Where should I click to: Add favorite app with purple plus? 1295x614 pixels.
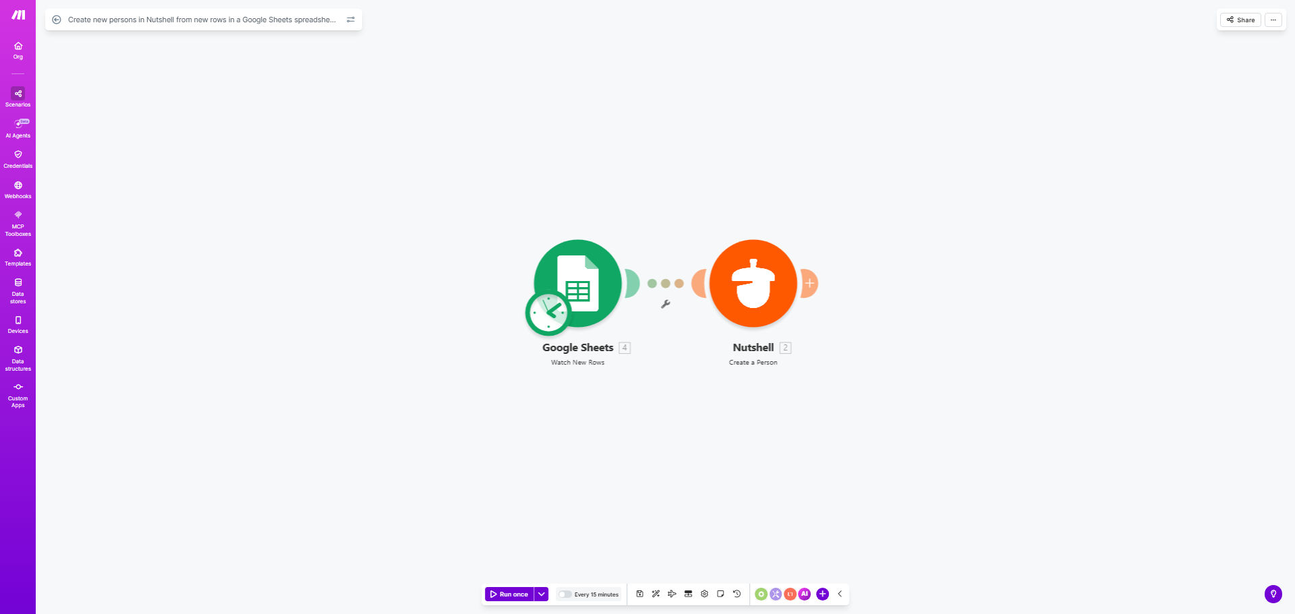click(822, 594)
